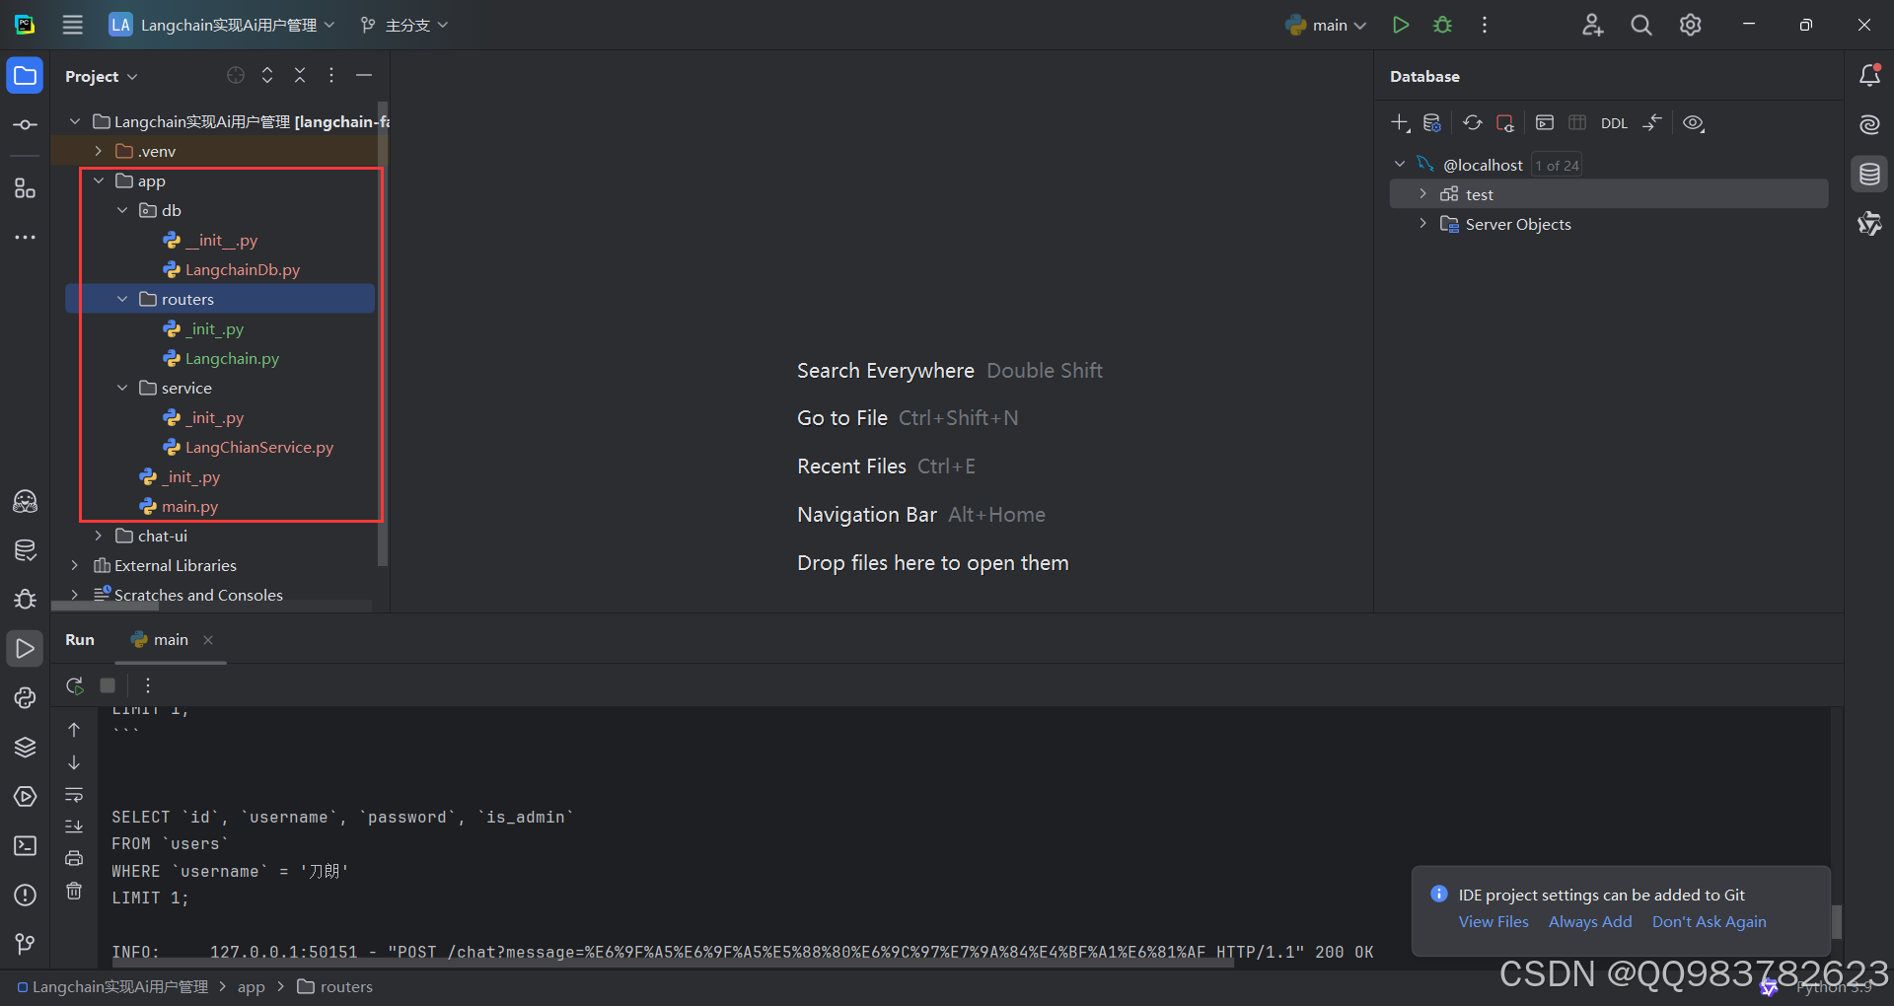Open the 主分支 branch dropdown
The image size is (1894, 1006).
404,25
